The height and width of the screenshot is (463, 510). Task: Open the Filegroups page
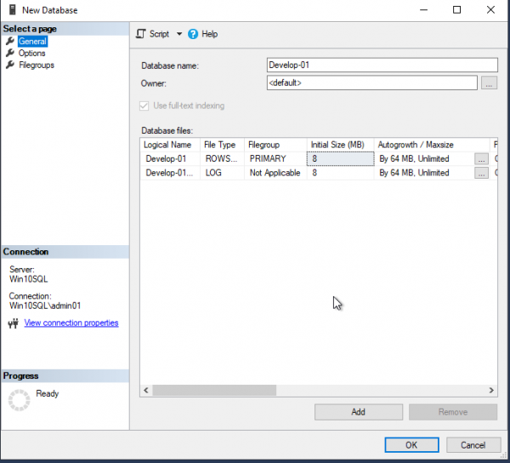click(x=37, y=66)
